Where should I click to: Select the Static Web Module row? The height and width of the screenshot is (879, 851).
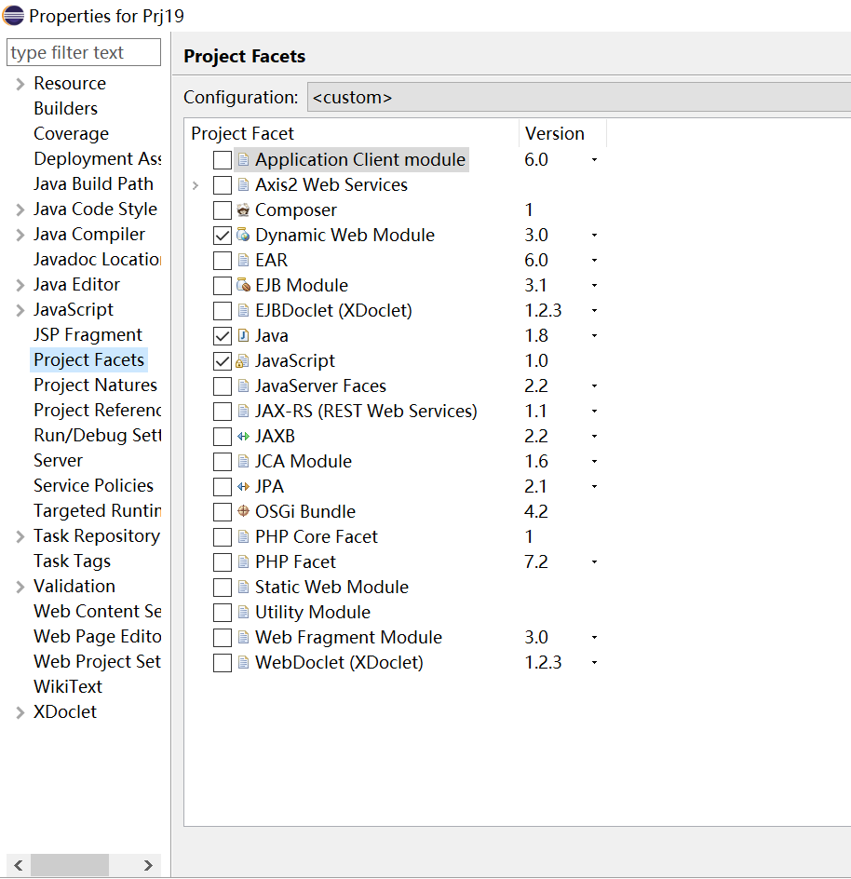pos(331,587)
